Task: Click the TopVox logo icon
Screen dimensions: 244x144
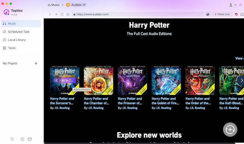Action: tap(6, 12)
